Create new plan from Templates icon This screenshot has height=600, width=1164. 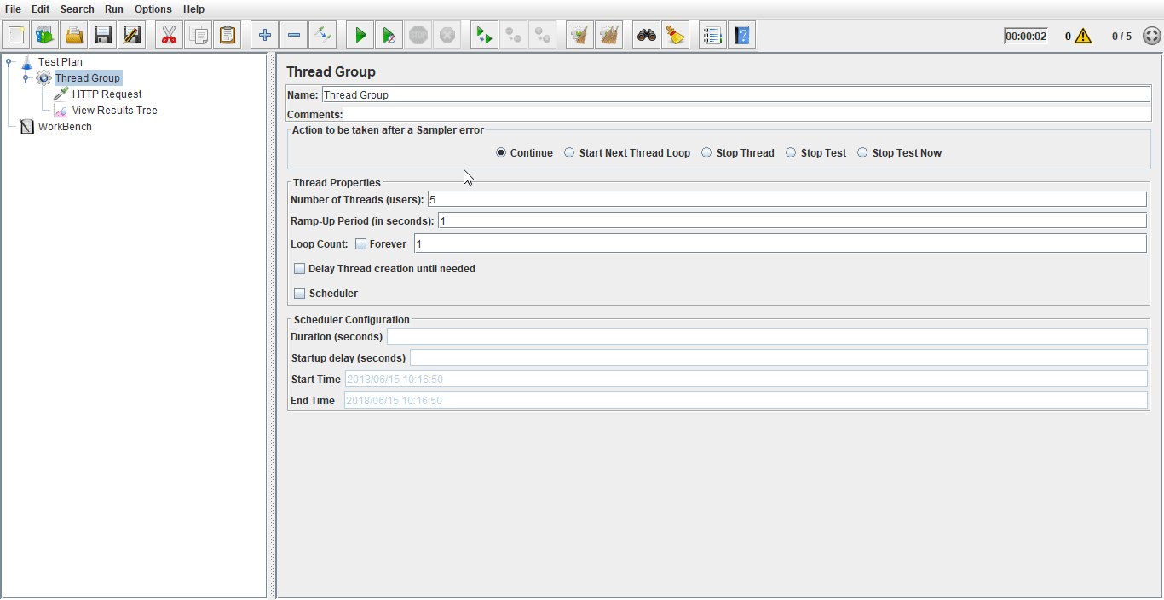click(x=44, y=34)
